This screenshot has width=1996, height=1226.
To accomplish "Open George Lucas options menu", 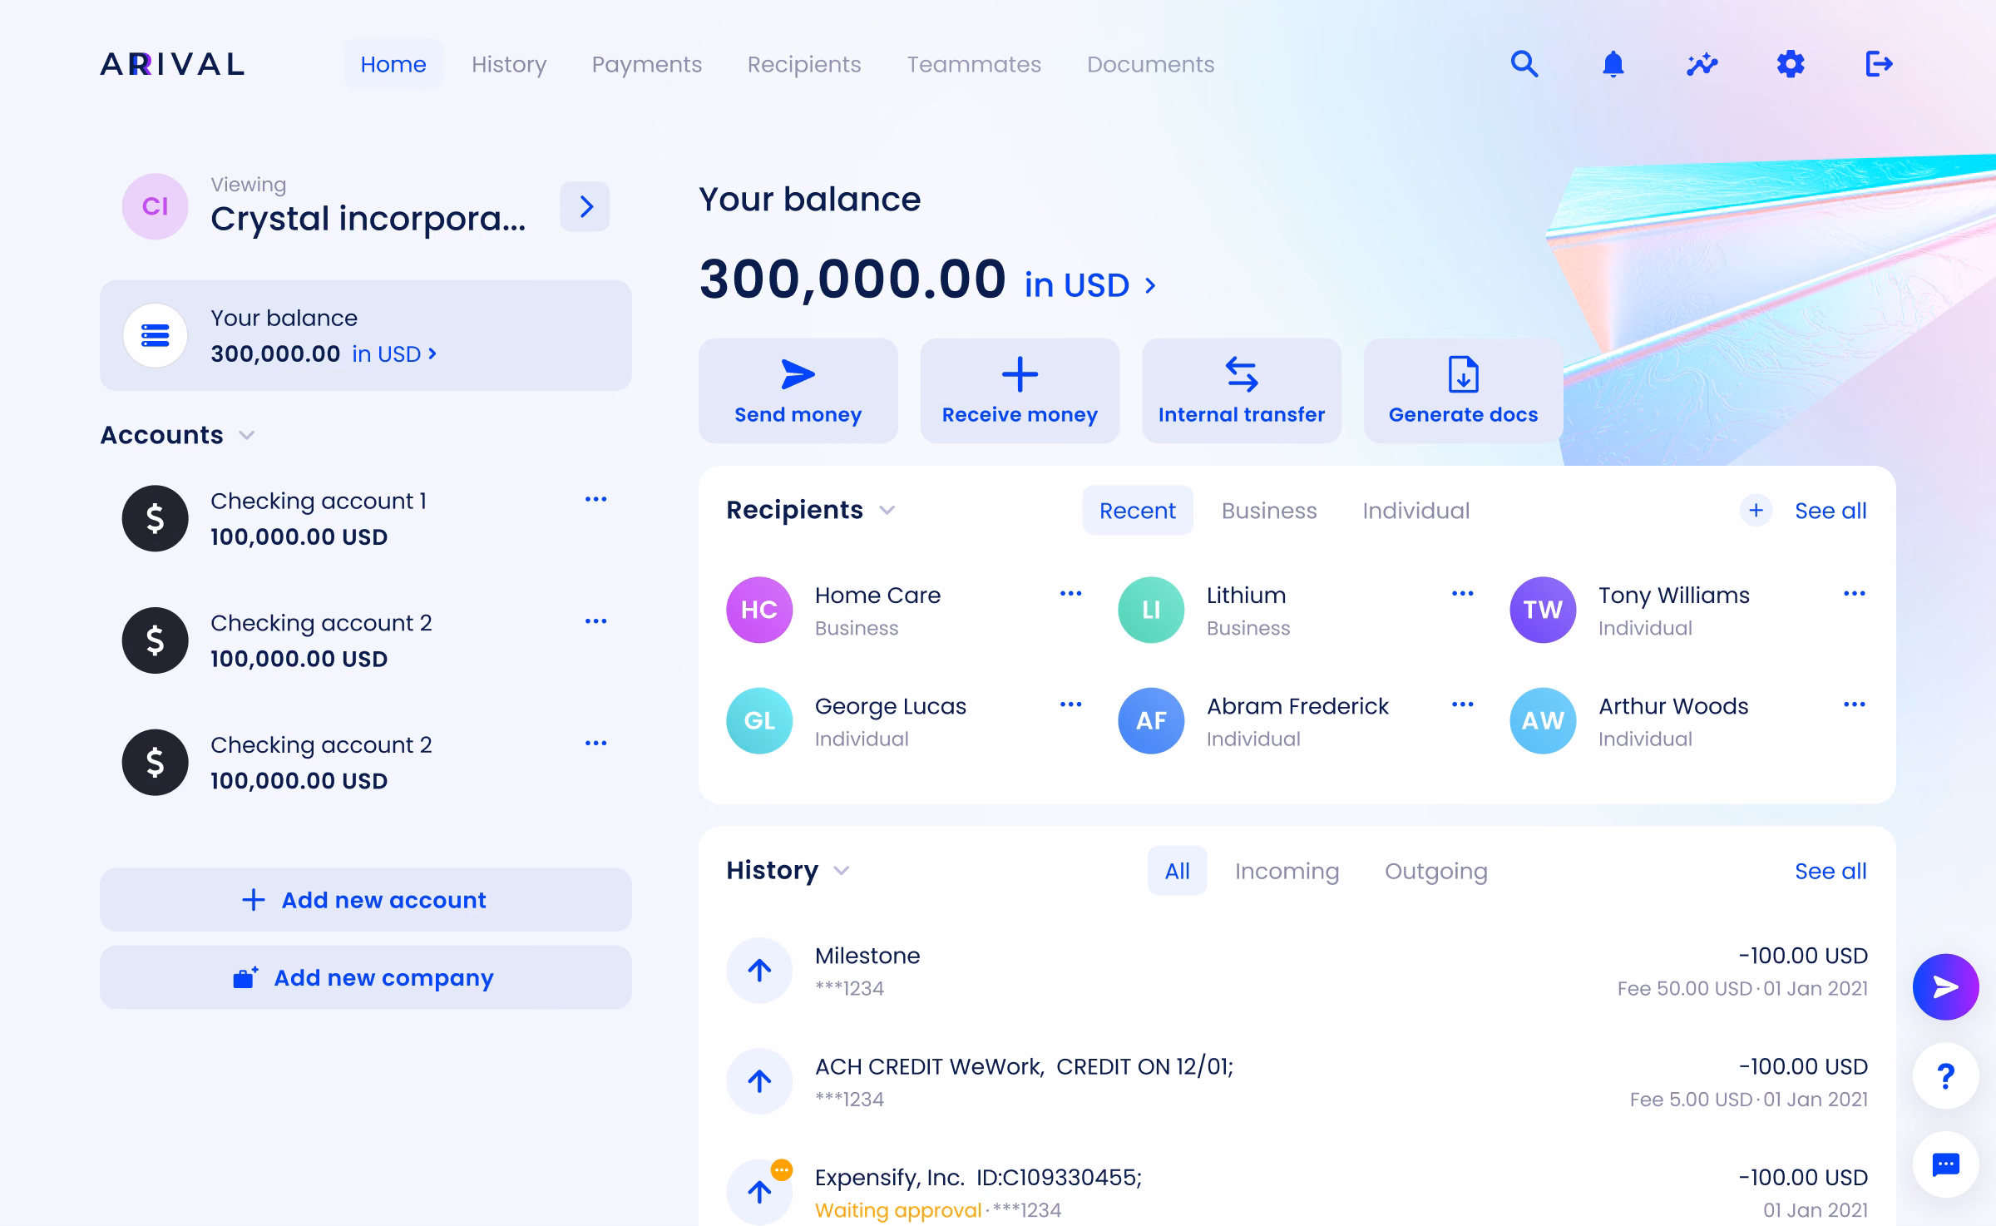I will [1070, 704].
